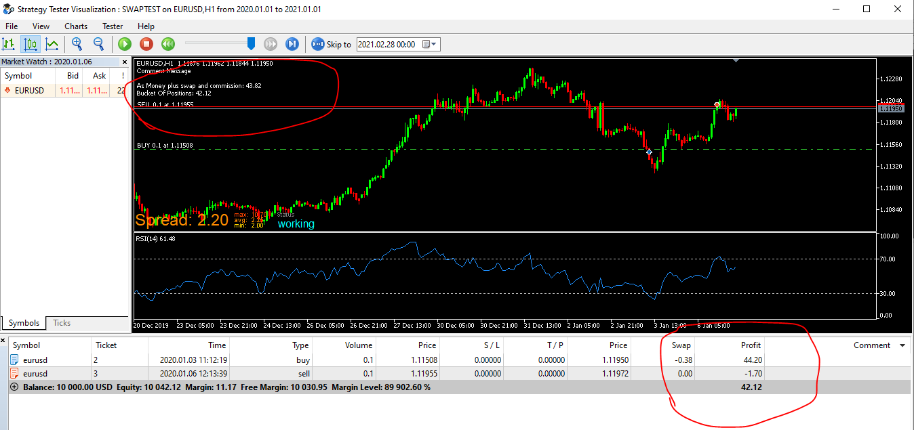Open the Comment column dropdown arrow
Viewport: 914px width, 430px height.
click(902, 345)
